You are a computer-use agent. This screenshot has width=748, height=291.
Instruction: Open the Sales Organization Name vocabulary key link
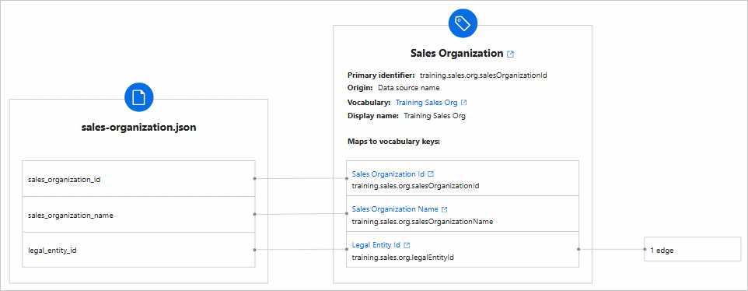(x=395, y=209)
